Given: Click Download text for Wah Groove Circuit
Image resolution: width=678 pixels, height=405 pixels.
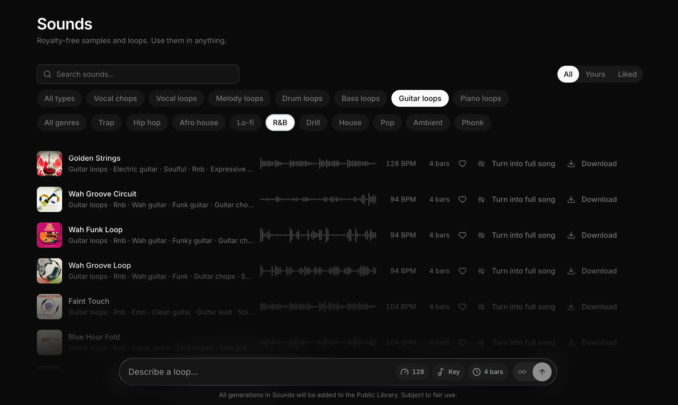Looking at the screenshot, I should (x=599, y=200).
